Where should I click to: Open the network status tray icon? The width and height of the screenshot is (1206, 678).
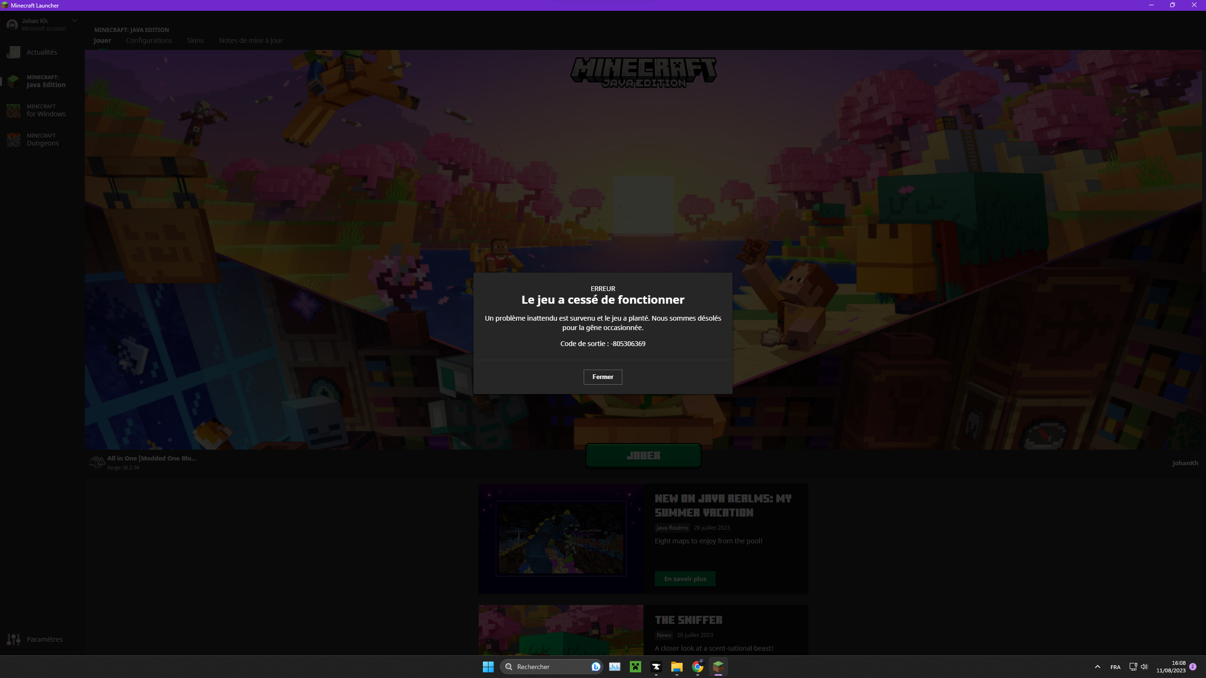tap(1133, 667)
